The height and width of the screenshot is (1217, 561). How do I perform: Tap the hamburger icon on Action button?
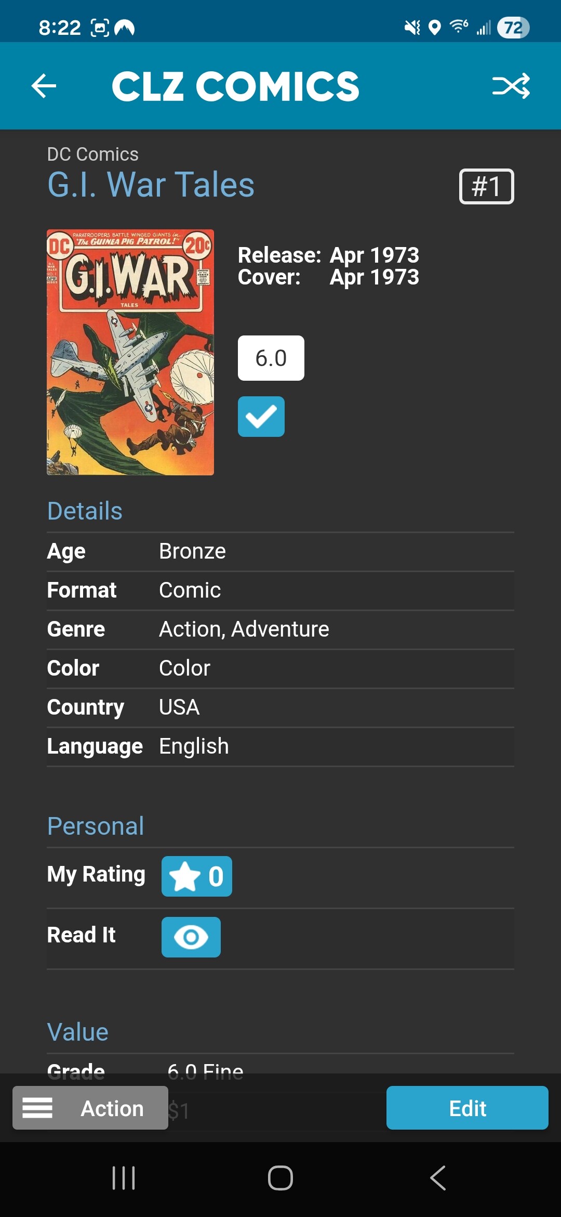tap(37, 1108)
